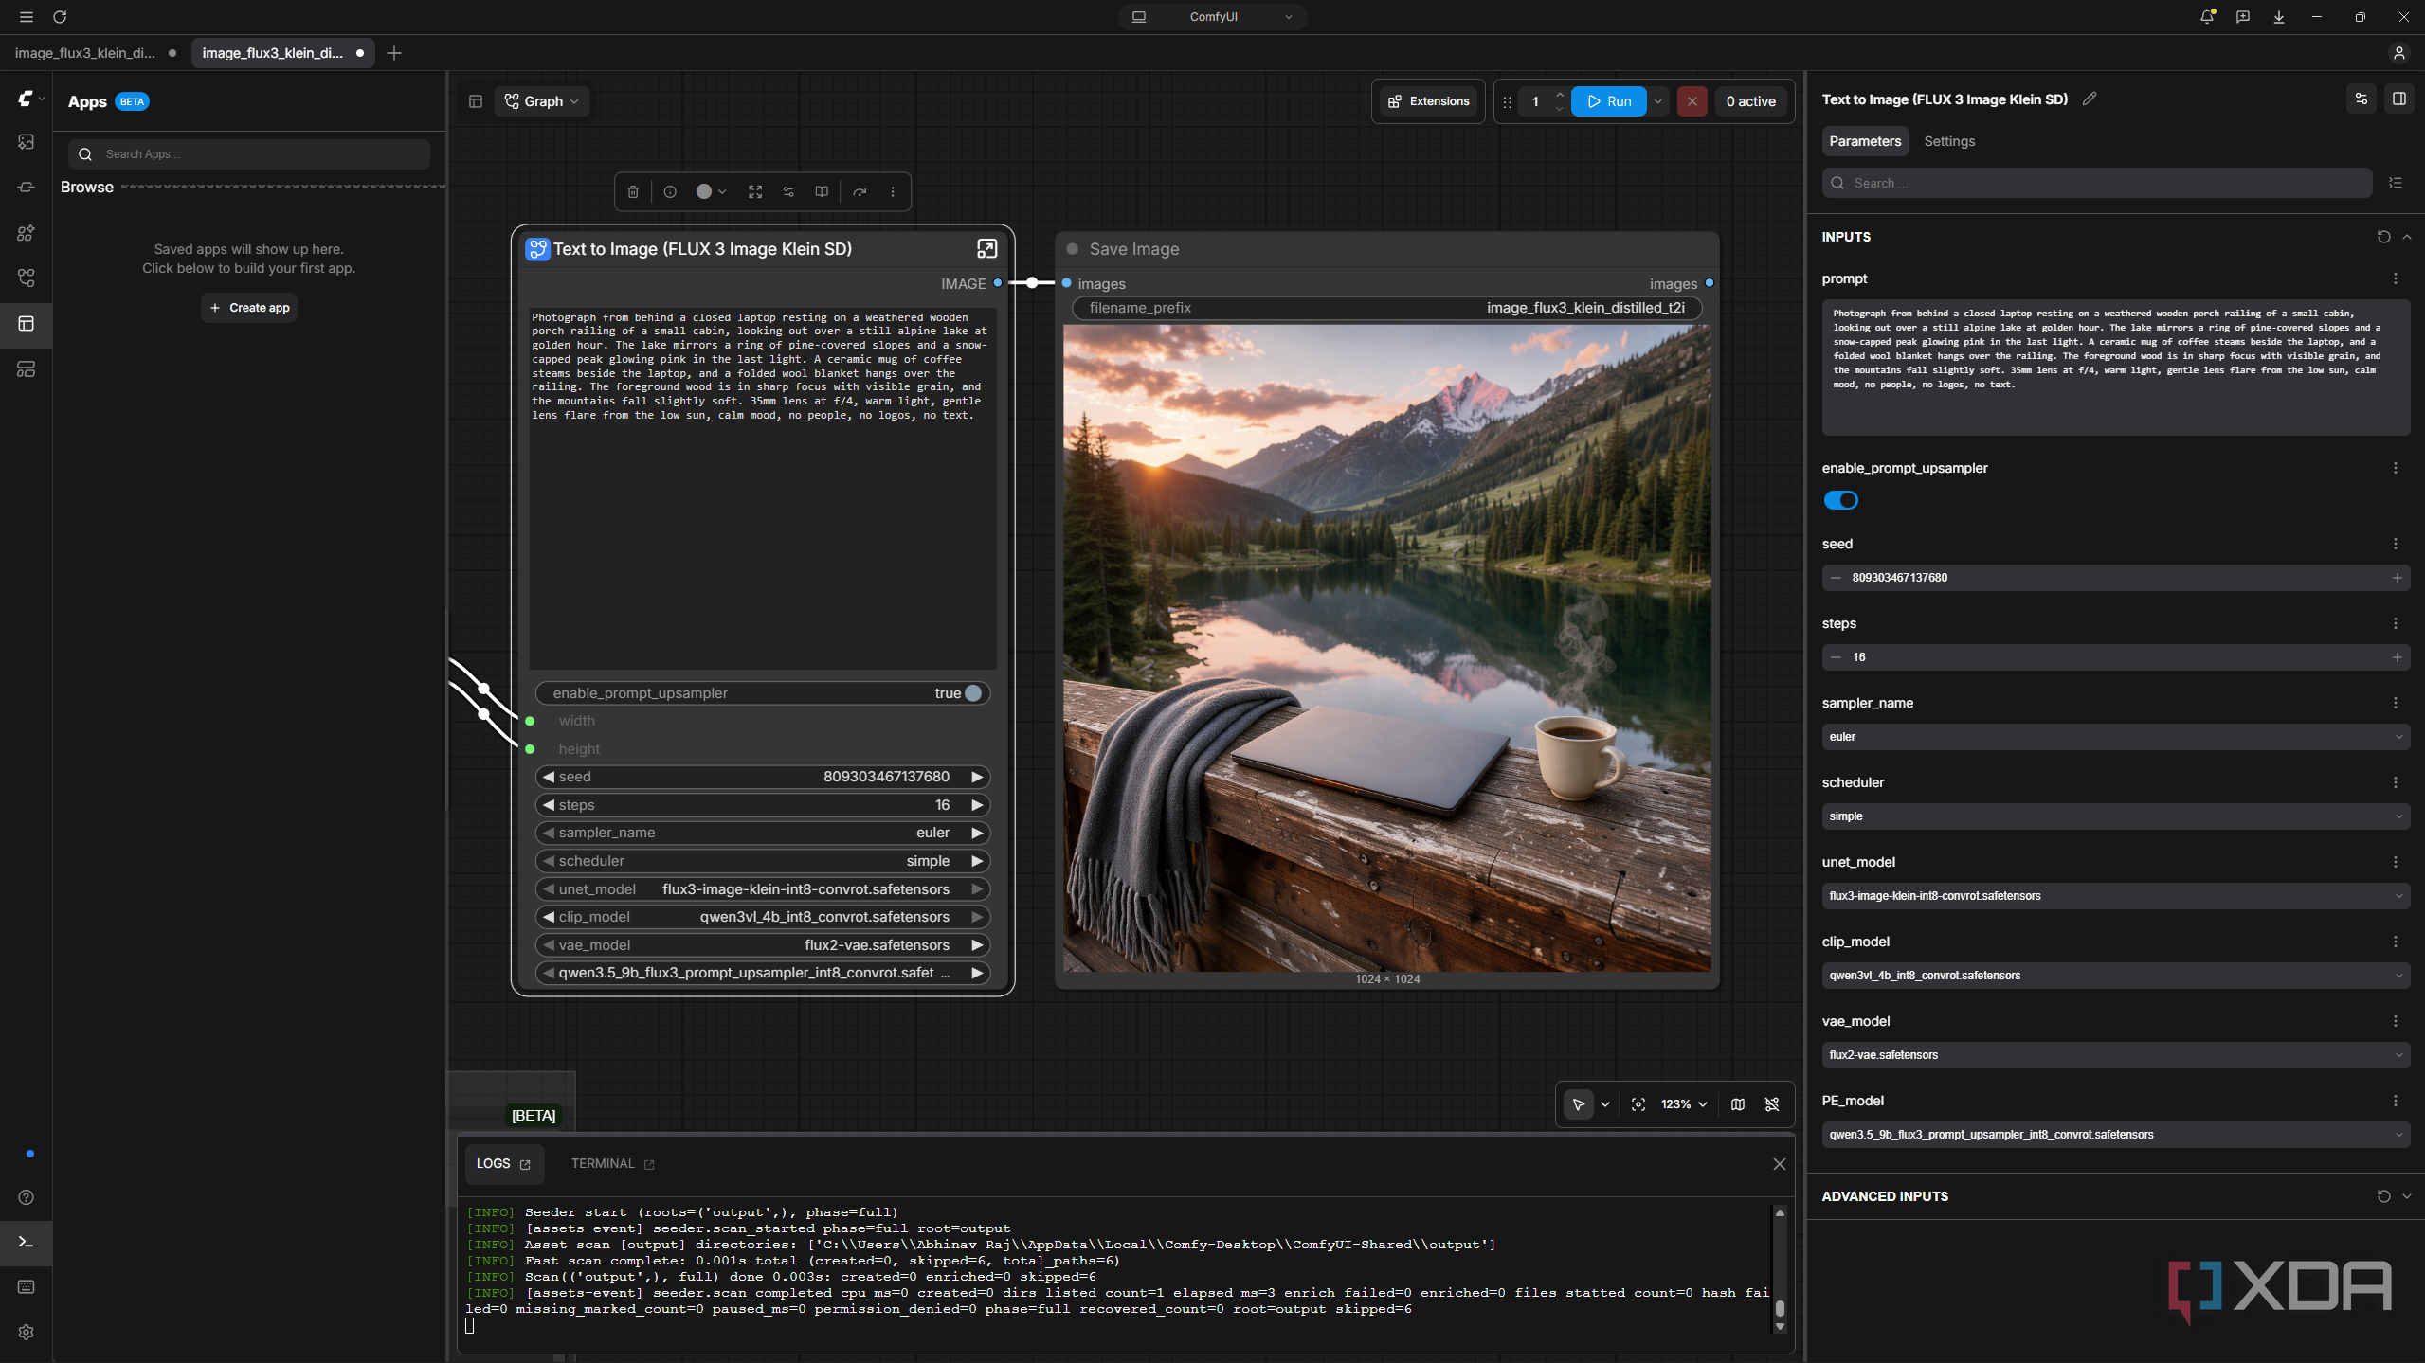Reset INPUTS section with reset icon
2425x1363 pixels.
click(2383, 237)
